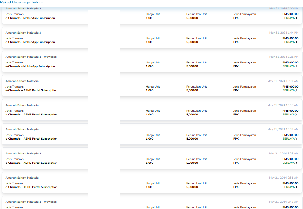The height and width of the screenshot is (209, 303).
Task: Open chevron arrow for the 10:03 AM transaction
Action: pos(296,139)
